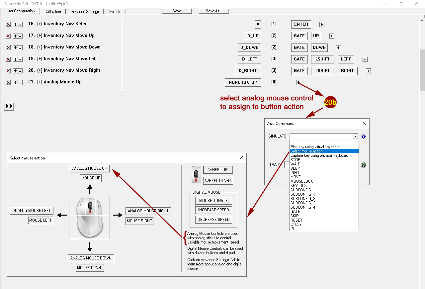Expand the SIMULATE dropdown arrow
Viewport: 425px width, 289px height.
click(x=355, y=137)
